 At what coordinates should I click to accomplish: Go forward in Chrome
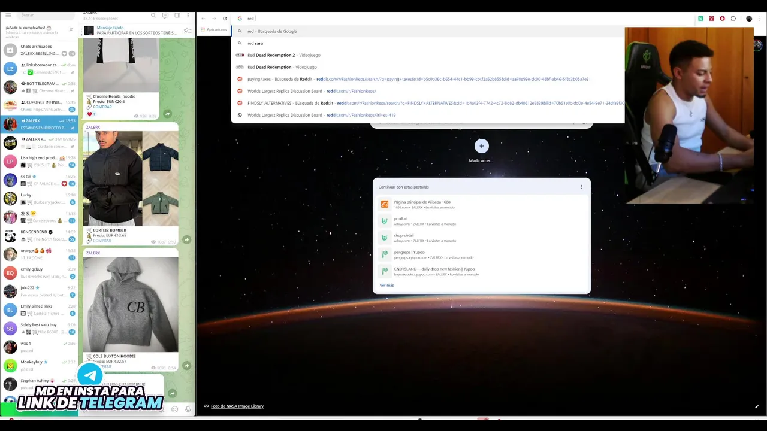coord(214,19)
